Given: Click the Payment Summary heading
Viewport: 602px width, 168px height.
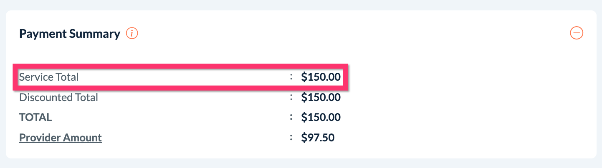Looking at the screenshot, I should tap(70, 34).
